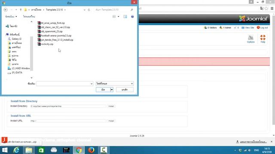The image size is (275, 154).
Task: Open File Explorer from taskbar
Action: (29, 150)
